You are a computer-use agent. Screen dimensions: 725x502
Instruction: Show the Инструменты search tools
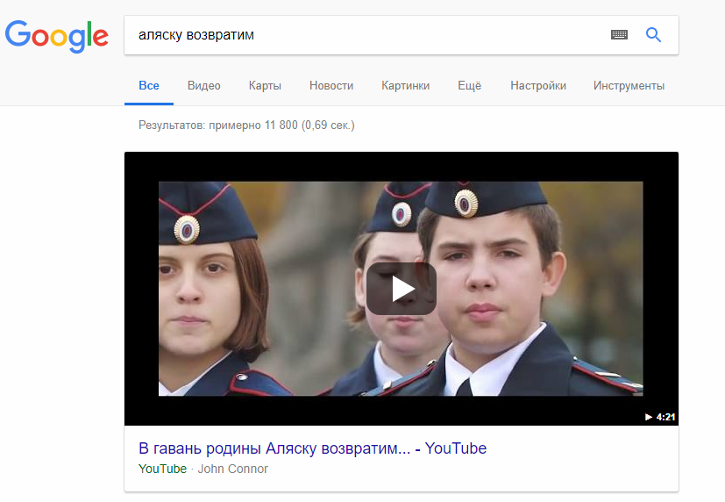pyautogui.click(x=629, y=86)
